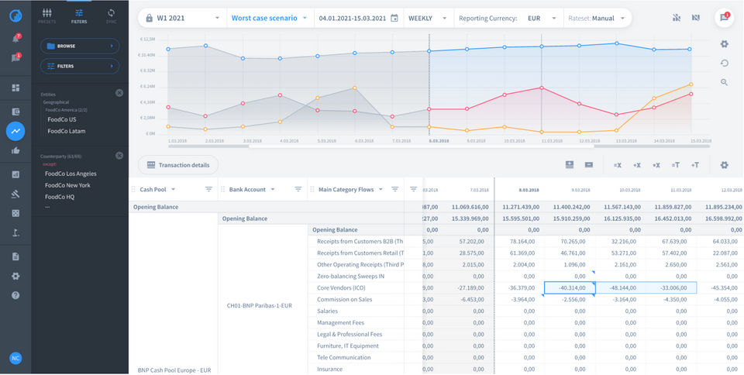Screen dimensions: 744x375
Task: Click the +T toolbar icon
Action: click(695, 165)
